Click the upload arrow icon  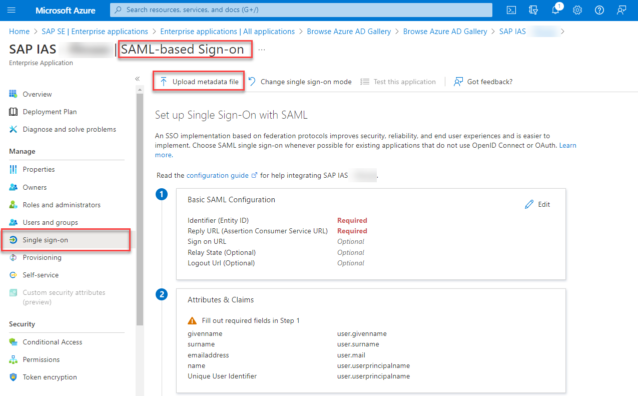coord(163,82)
